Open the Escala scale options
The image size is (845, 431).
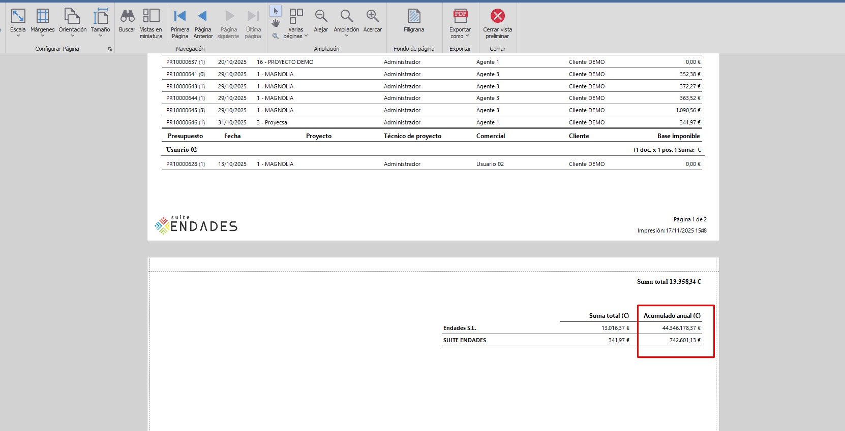[18, 22]
